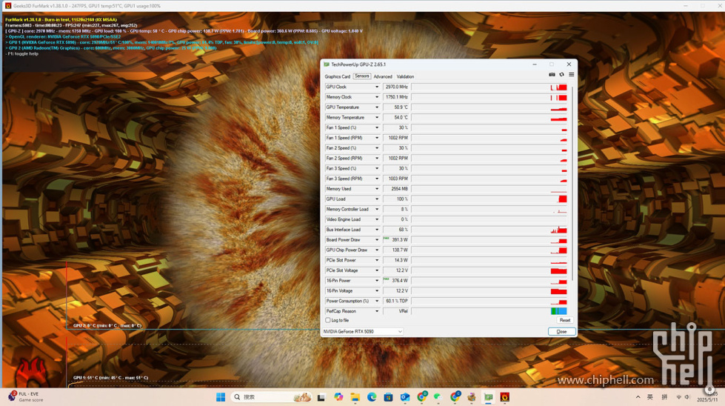Viewport: 725px width, 406px height.
Task: Click the GPU-Z sensor list scrollbar
Action: (572, 183)
